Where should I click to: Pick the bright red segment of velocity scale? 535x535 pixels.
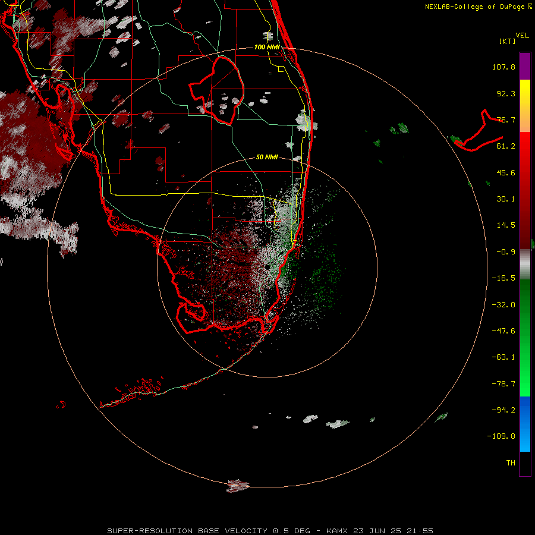click(x=525, y=150)
